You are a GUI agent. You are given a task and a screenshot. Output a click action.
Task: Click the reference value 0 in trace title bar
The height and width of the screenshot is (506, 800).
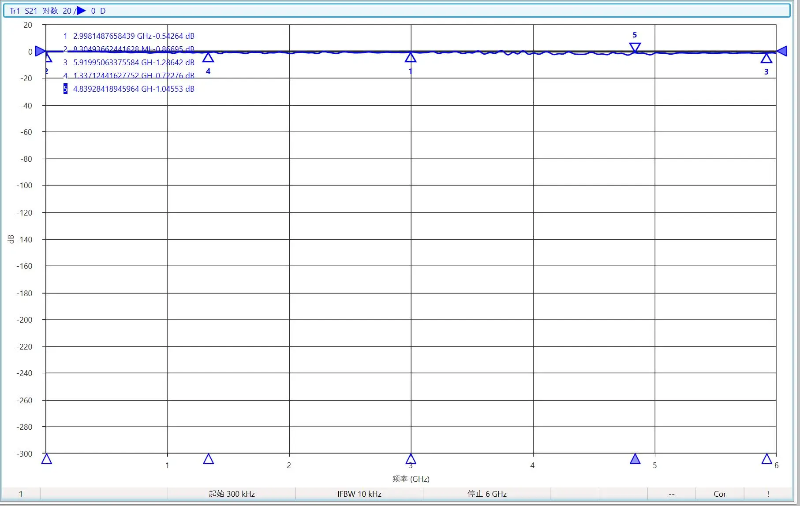(x=93, y=11)
